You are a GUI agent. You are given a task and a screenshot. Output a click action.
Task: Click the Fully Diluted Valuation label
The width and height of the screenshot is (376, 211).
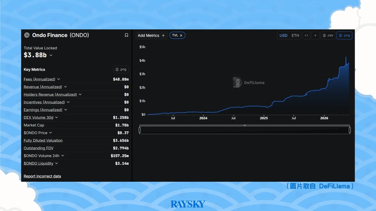[43, 140]
